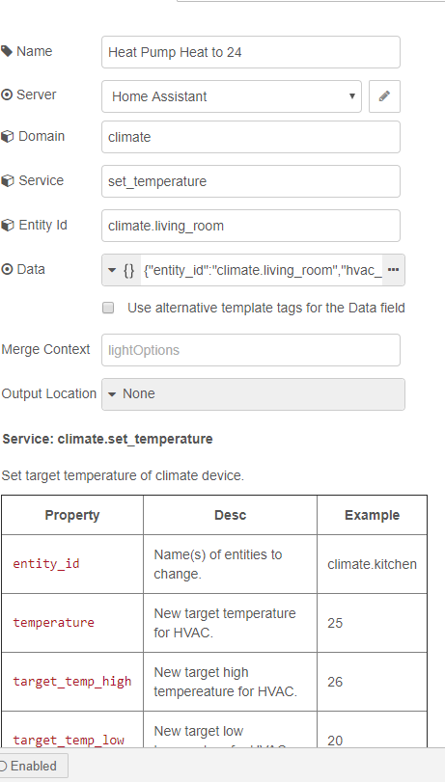Click the pencil edit server icon
Viewport: 445px width, 782px height.
click(x=384, y=96)
